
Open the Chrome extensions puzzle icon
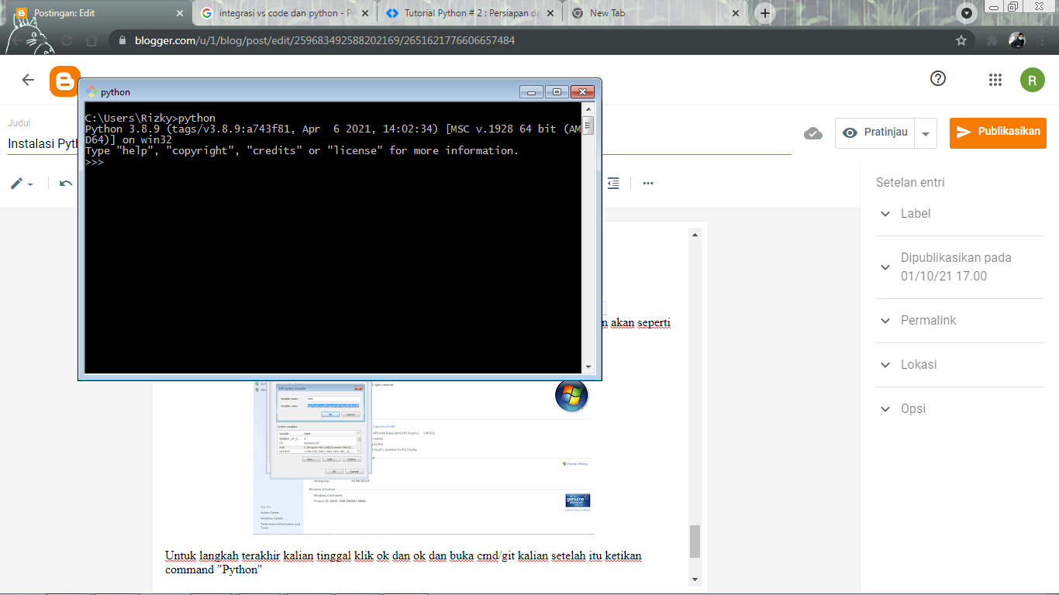(x=992, y=40)
